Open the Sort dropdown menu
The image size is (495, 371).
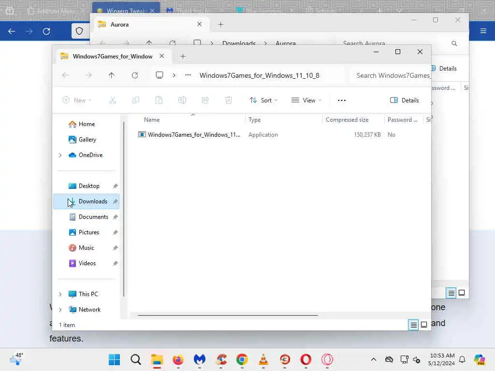263,100
